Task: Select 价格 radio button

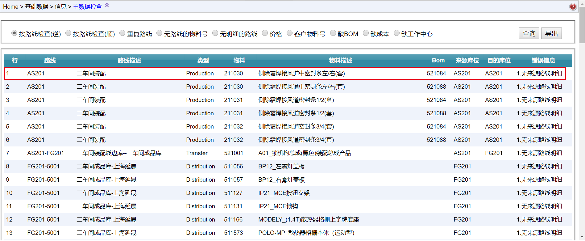Action: click(265, 33)
